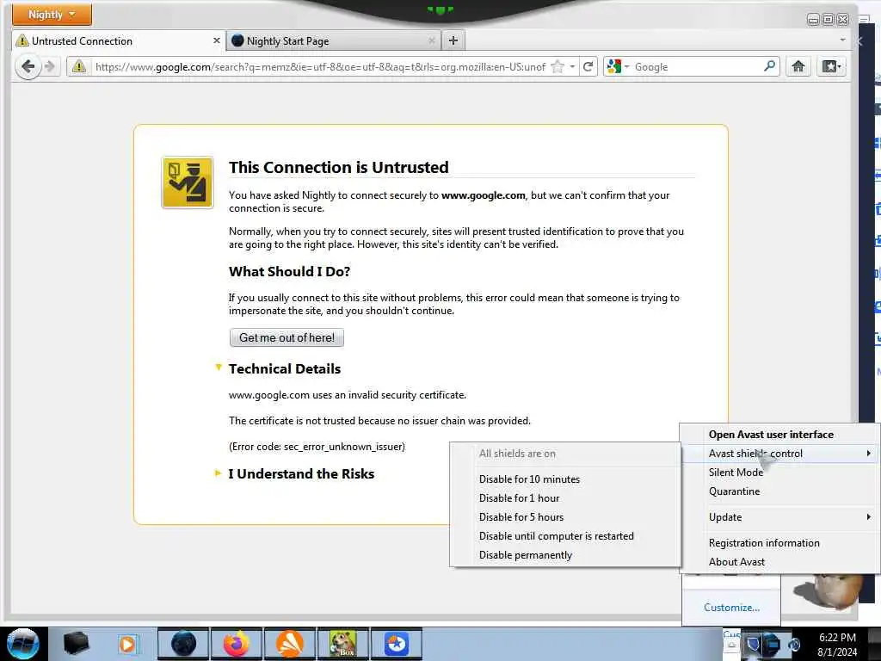881x661 pixels.
Task: Open the list all tabs dropdown arrow
Action: coord(842,40)
